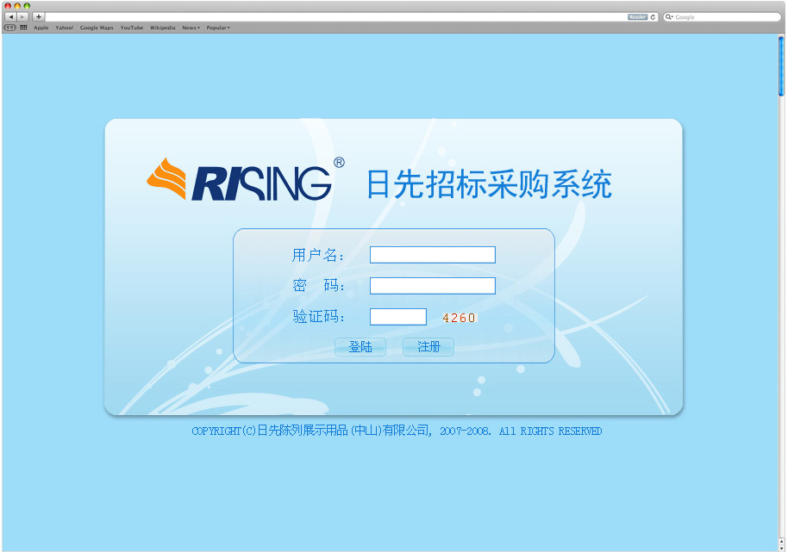Click the 注册 register button
The height and width of the screenshot is (552, 788).
coord(428,347)
